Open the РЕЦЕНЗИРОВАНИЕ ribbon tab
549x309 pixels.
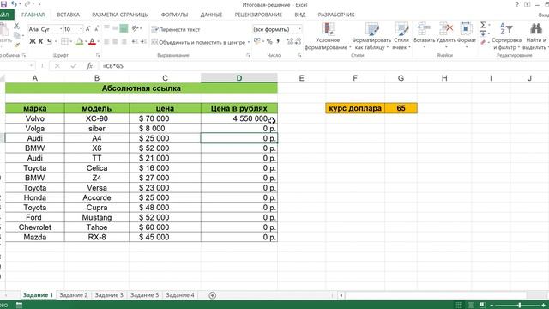click(x=258, y=15)
